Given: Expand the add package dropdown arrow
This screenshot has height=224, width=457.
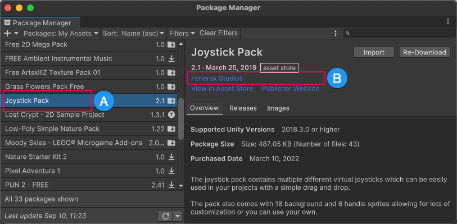Looking at the screenshot, I should tap(16, 33).
